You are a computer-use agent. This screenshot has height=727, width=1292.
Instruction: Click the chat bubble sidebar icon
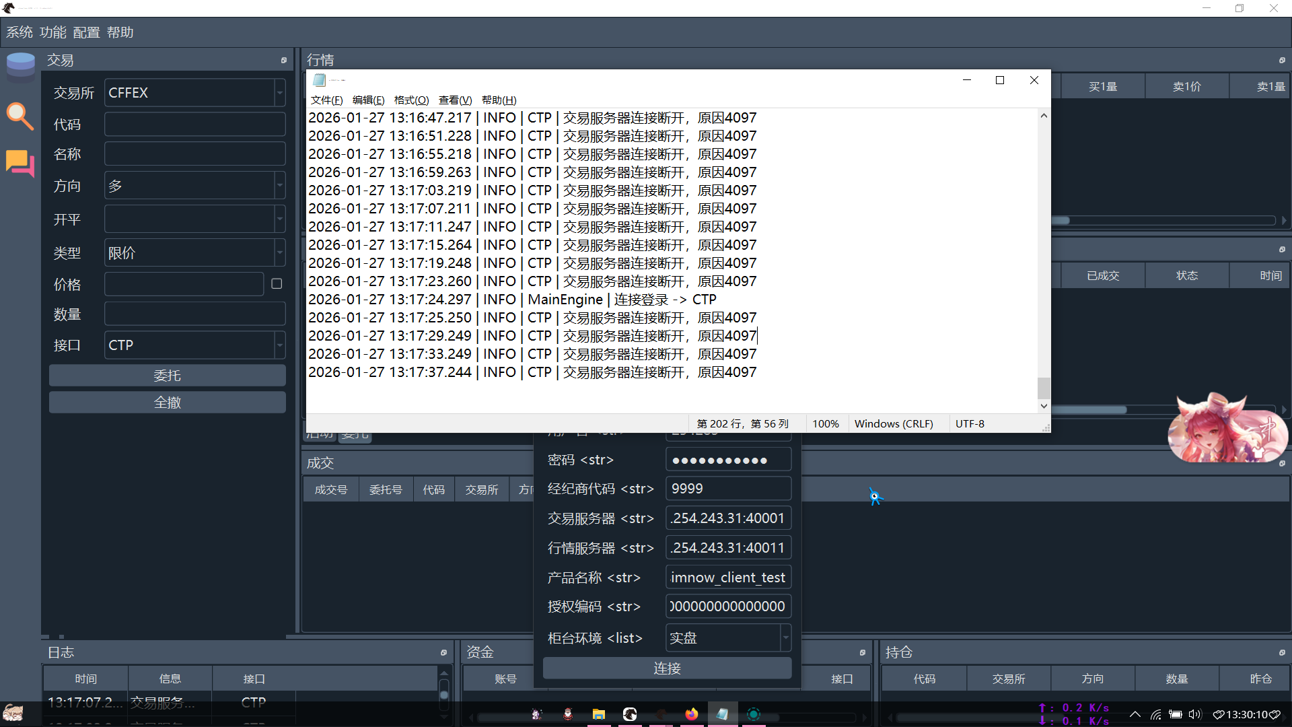point(20,163)
